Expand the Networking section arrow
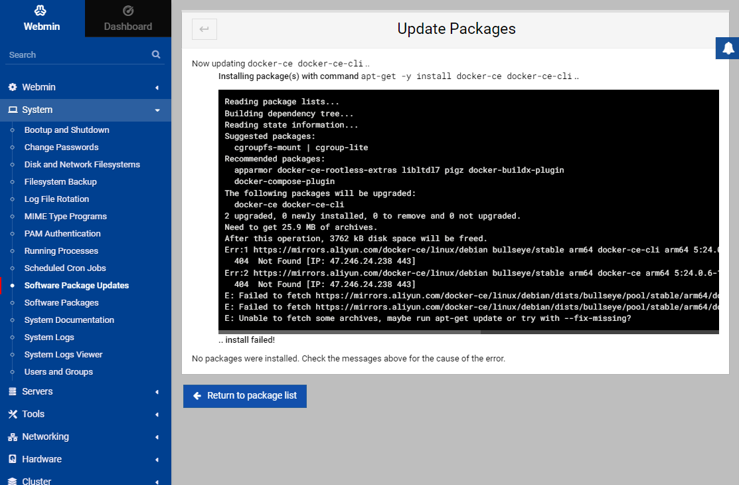The height and width of the screenshot is (485, 739). click(157, 437)
